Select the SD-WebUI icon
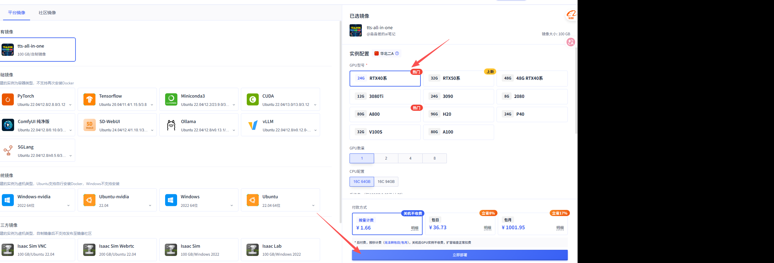774x263 pixels. pyautogui.click(x=89, y=125)
